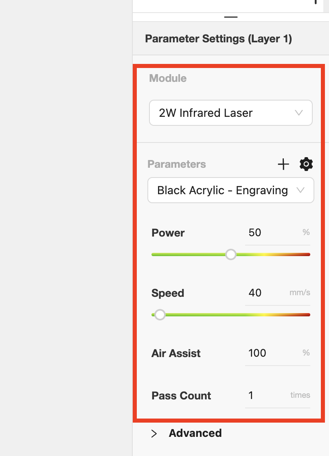This screenshot has height=456, width=329.
Task: Click the Advanced label text
Action: pyautogui.click(x=195, y=433)
